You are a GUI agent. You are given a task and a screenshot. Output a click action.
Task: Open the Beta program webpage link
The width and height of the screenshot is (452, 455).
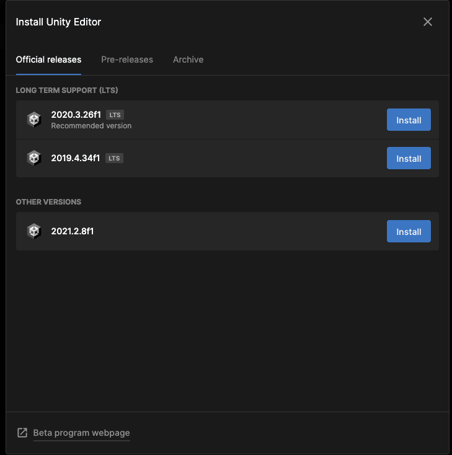pos(81,433)
